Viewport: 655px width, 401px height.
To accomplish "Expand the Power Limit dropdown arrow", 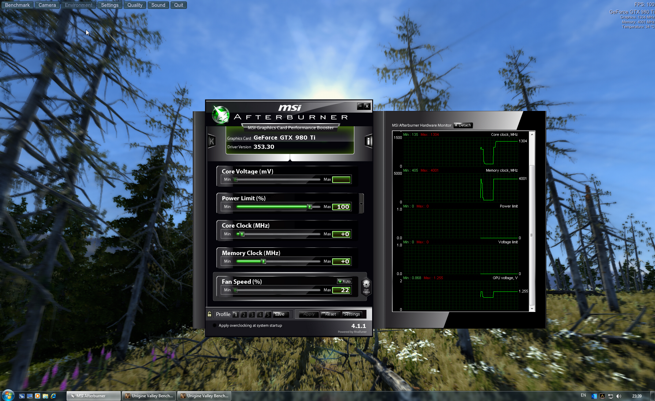I will 361,204.
